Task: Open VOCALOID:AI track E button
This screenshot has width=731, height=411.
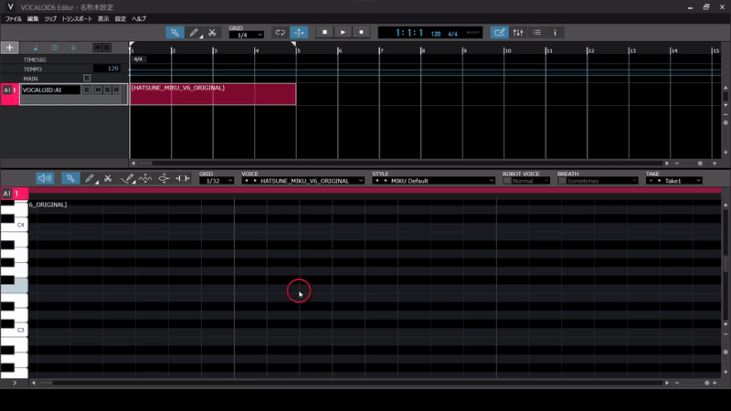Action: tap(87, 90)
